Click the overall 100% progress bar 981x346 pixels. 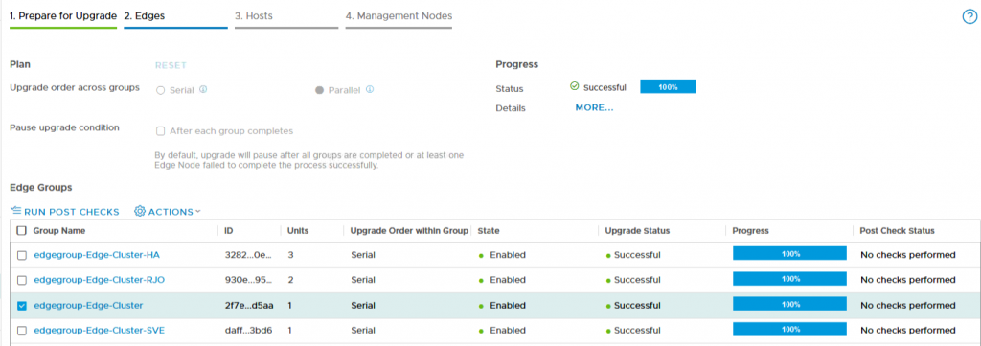coord(668,87)
